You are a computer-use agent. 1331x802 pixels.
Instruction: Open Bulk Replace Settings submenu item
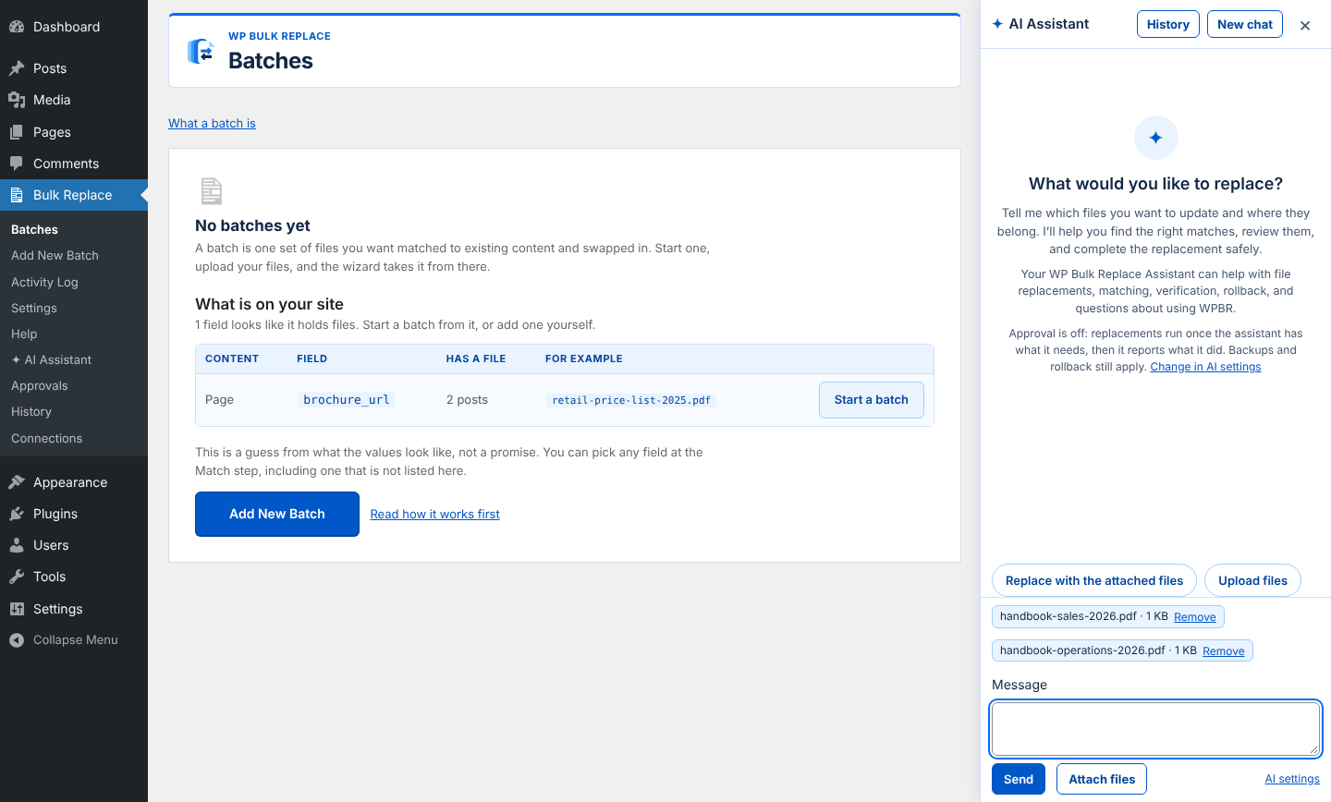[34, 308]
